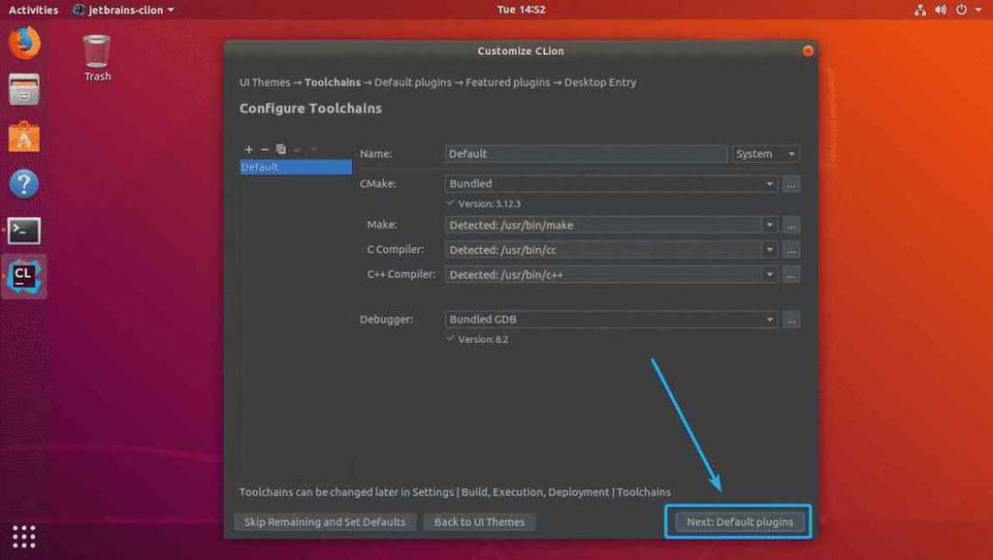The width and height of the screenshot is (993, 560).
Task: Click the Make path field
Action: point(603,226)
